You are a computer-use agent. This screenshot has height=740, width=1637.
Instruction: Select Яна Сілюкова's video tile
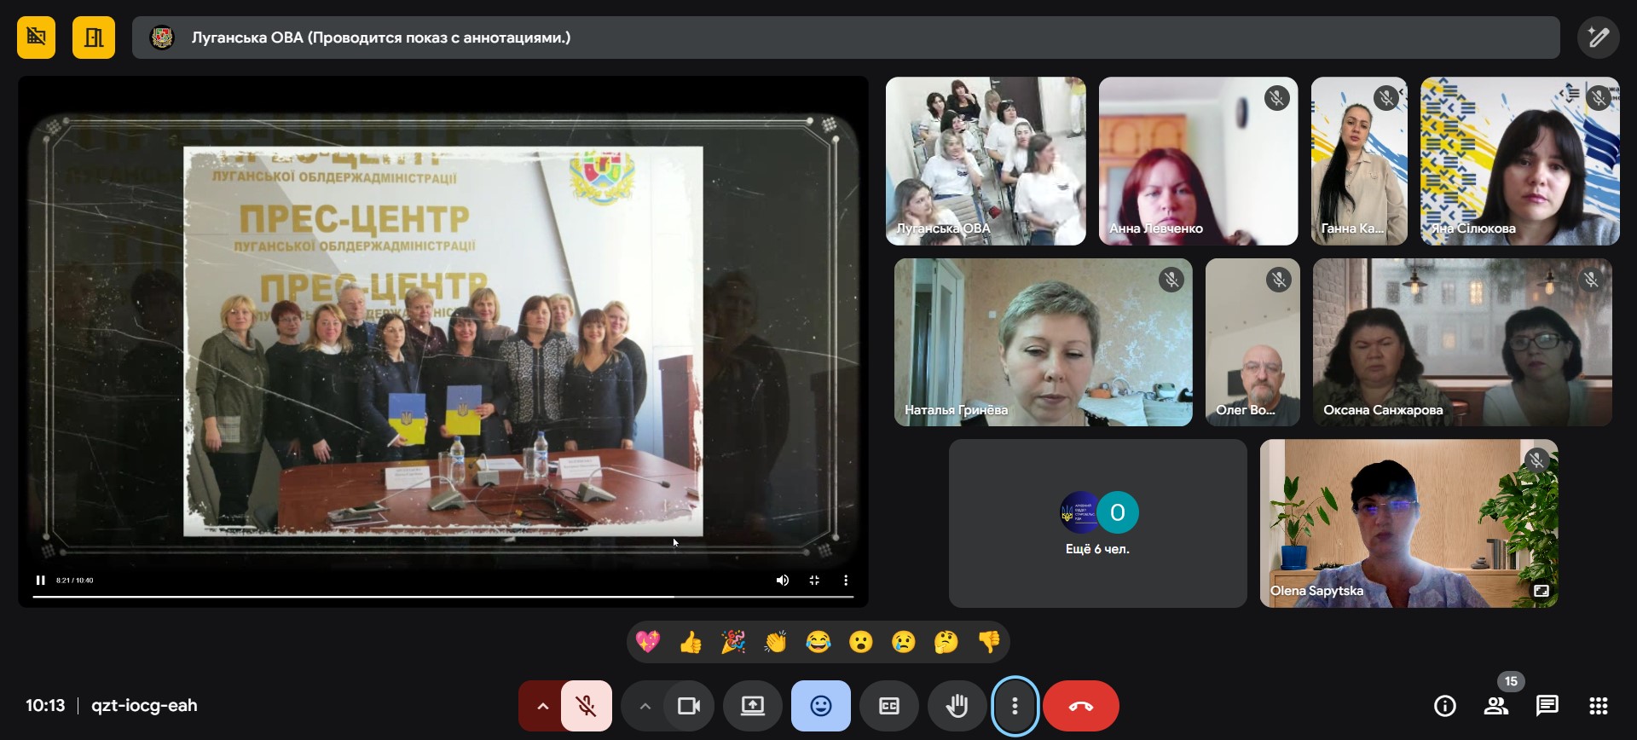(x=1519, y=161)
